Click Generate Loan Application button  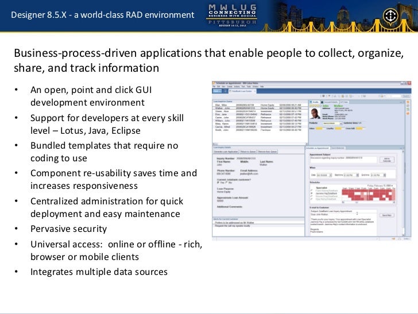coord(226,152)
